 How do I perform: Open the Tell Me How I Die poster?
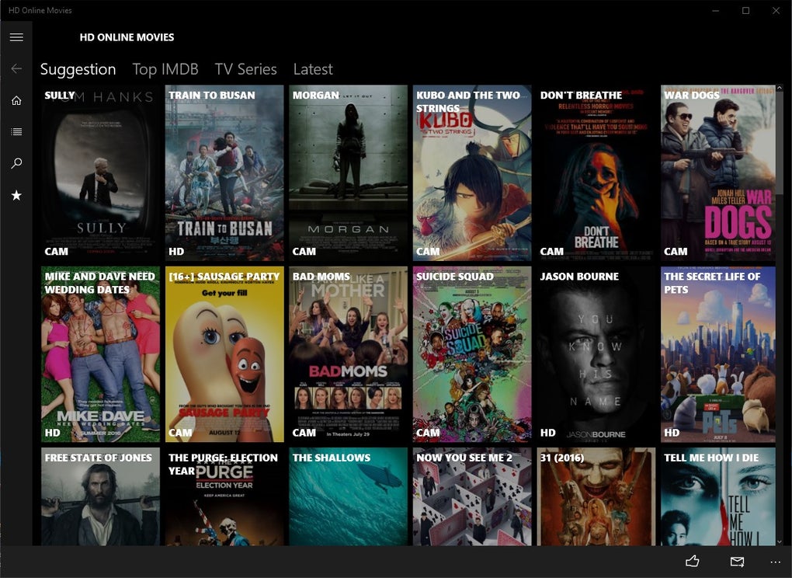[717, 496]
